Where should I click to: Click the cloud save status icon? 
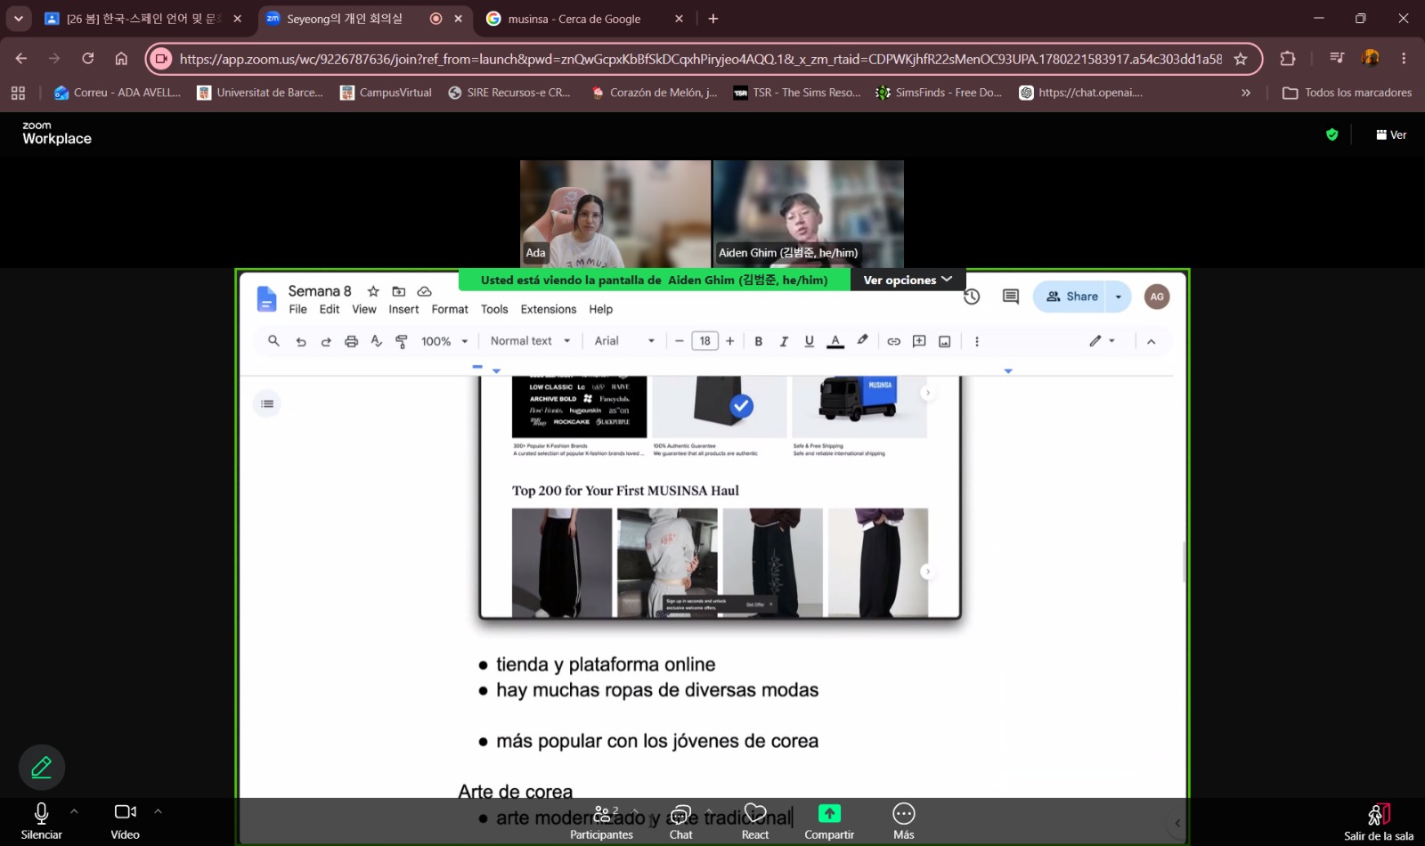[x=424, y=291]
